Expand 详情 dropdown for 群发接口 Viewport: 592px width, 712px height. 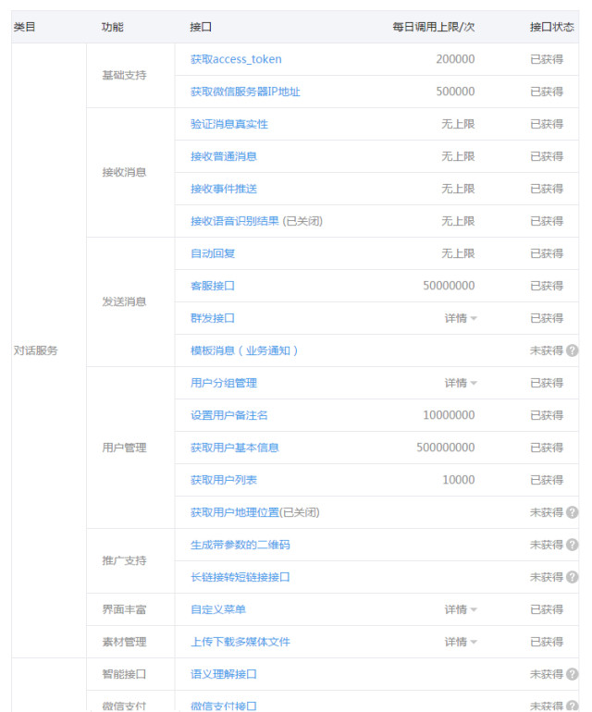pos(461,318)
